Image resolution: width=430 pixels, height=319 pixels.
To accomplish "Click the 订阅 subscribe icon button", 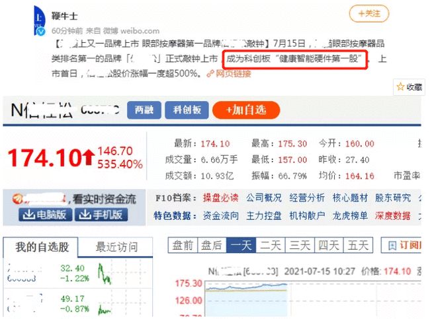I will pos(407,245).
